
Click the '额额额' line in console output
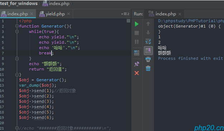pos(165,53)
